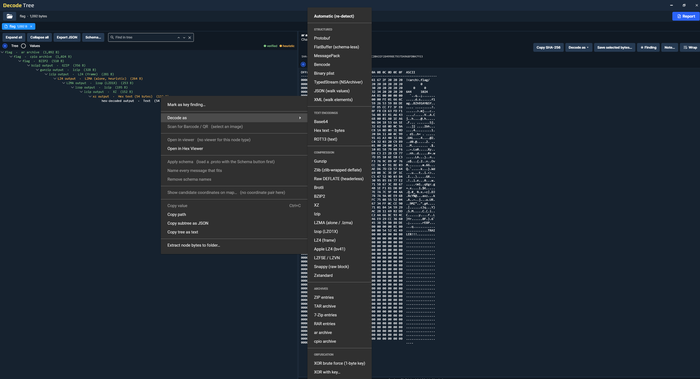Screen dimensions: 700x379
Task: Open Decode as submenu in context menu
Action: point(234,118)
